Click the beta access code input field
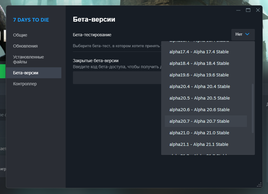This screenshot has width=268, height=194. (x=117, y=78)
